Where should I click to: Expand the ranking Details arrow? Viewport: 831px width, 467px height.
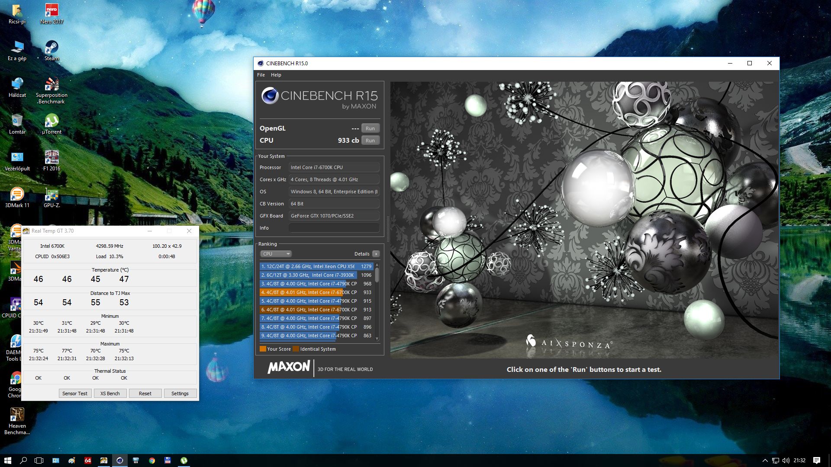[376, 254]
